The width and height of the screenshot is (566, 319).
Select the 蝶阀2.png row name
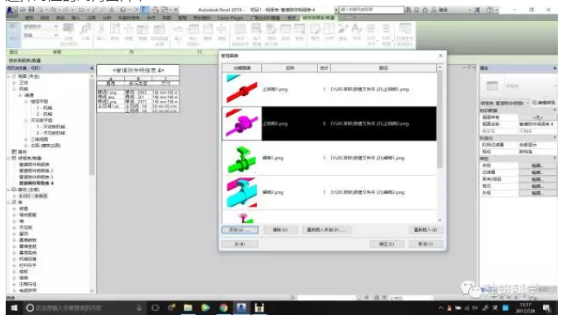pyautogui.click(x=273, y=193)
